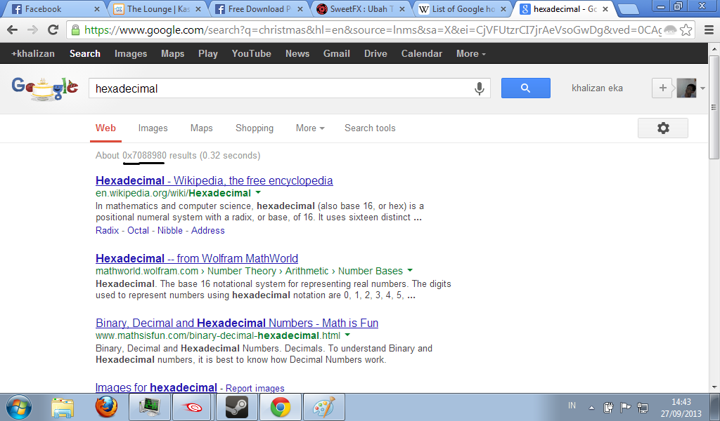Open the dropdown arrow next to MathWorld URL
This screenshot has width=720, height=421.
pyautogui.click(x=410, y=270)
